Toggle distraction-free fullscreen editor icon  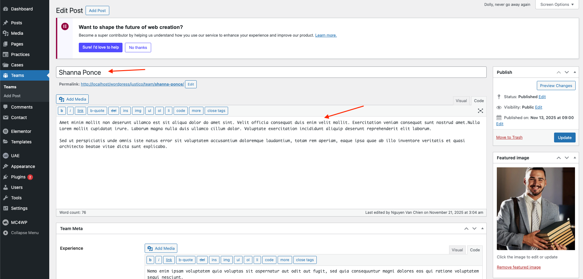[480, 111]
